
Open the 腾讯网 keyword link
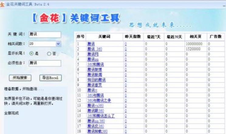(93, 54)
